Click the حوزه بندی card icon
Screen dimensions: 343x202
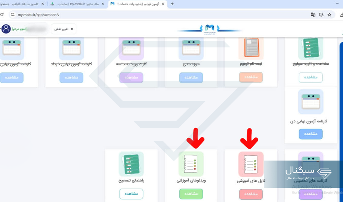coord(191,48)
